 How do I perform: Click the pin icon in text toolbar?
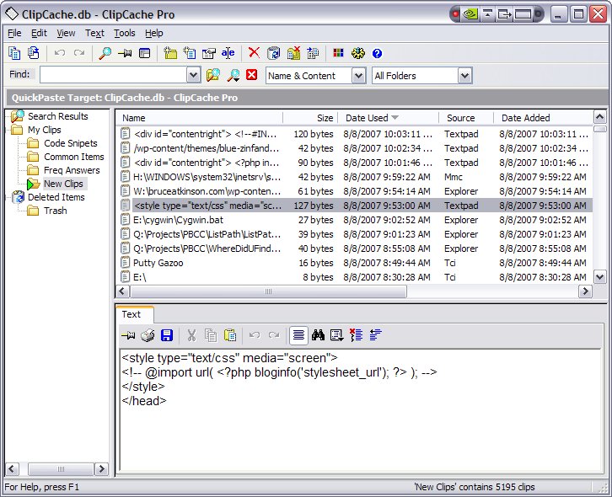click(128, 335)
